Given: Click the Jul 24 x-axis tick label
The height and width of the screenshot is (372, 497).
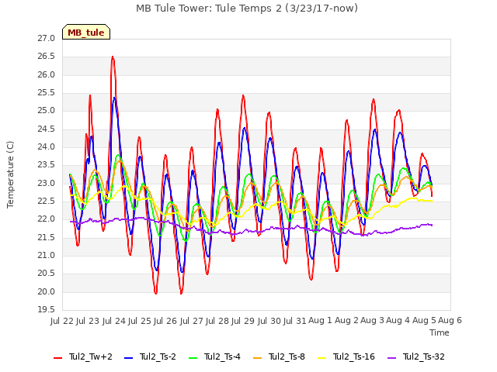Looking at the screenshot, I should 114,321.
